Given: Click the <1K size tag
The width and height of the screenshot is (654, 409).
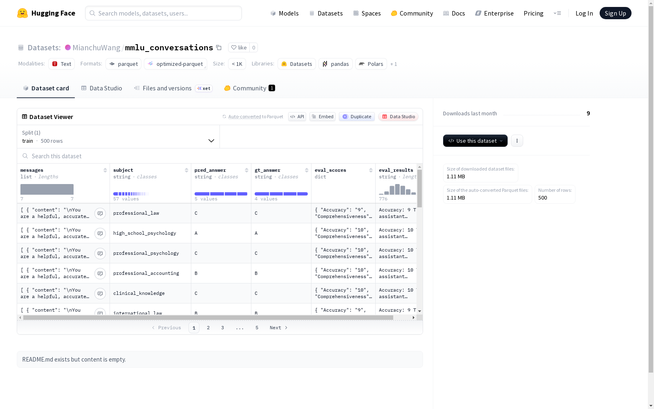Looking at the screenshot, I should pos(237,64).
